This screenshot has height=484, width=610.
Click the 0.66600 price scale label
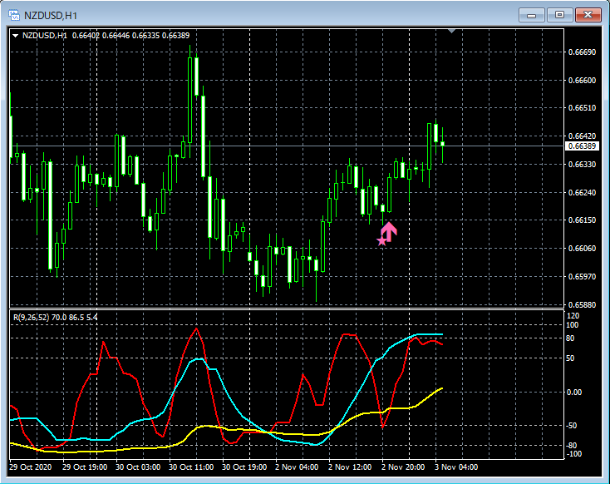(582, 80)
